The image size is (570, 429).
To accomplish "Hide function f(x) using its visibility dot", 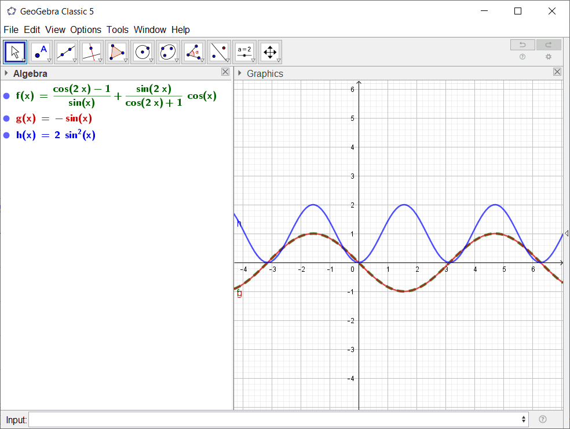I will pyautogui.click(x=7, y=96).
